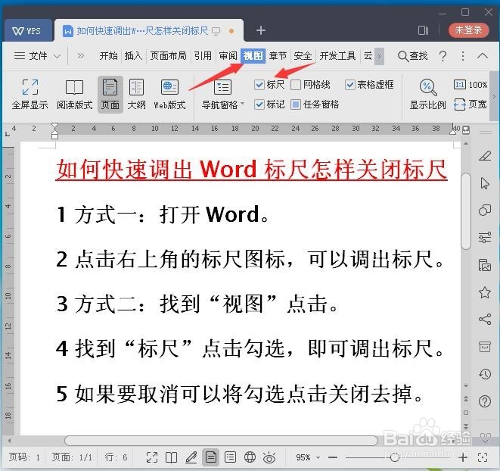Open properties sliders icon in the right sidebar

click(x=485, y=238)
